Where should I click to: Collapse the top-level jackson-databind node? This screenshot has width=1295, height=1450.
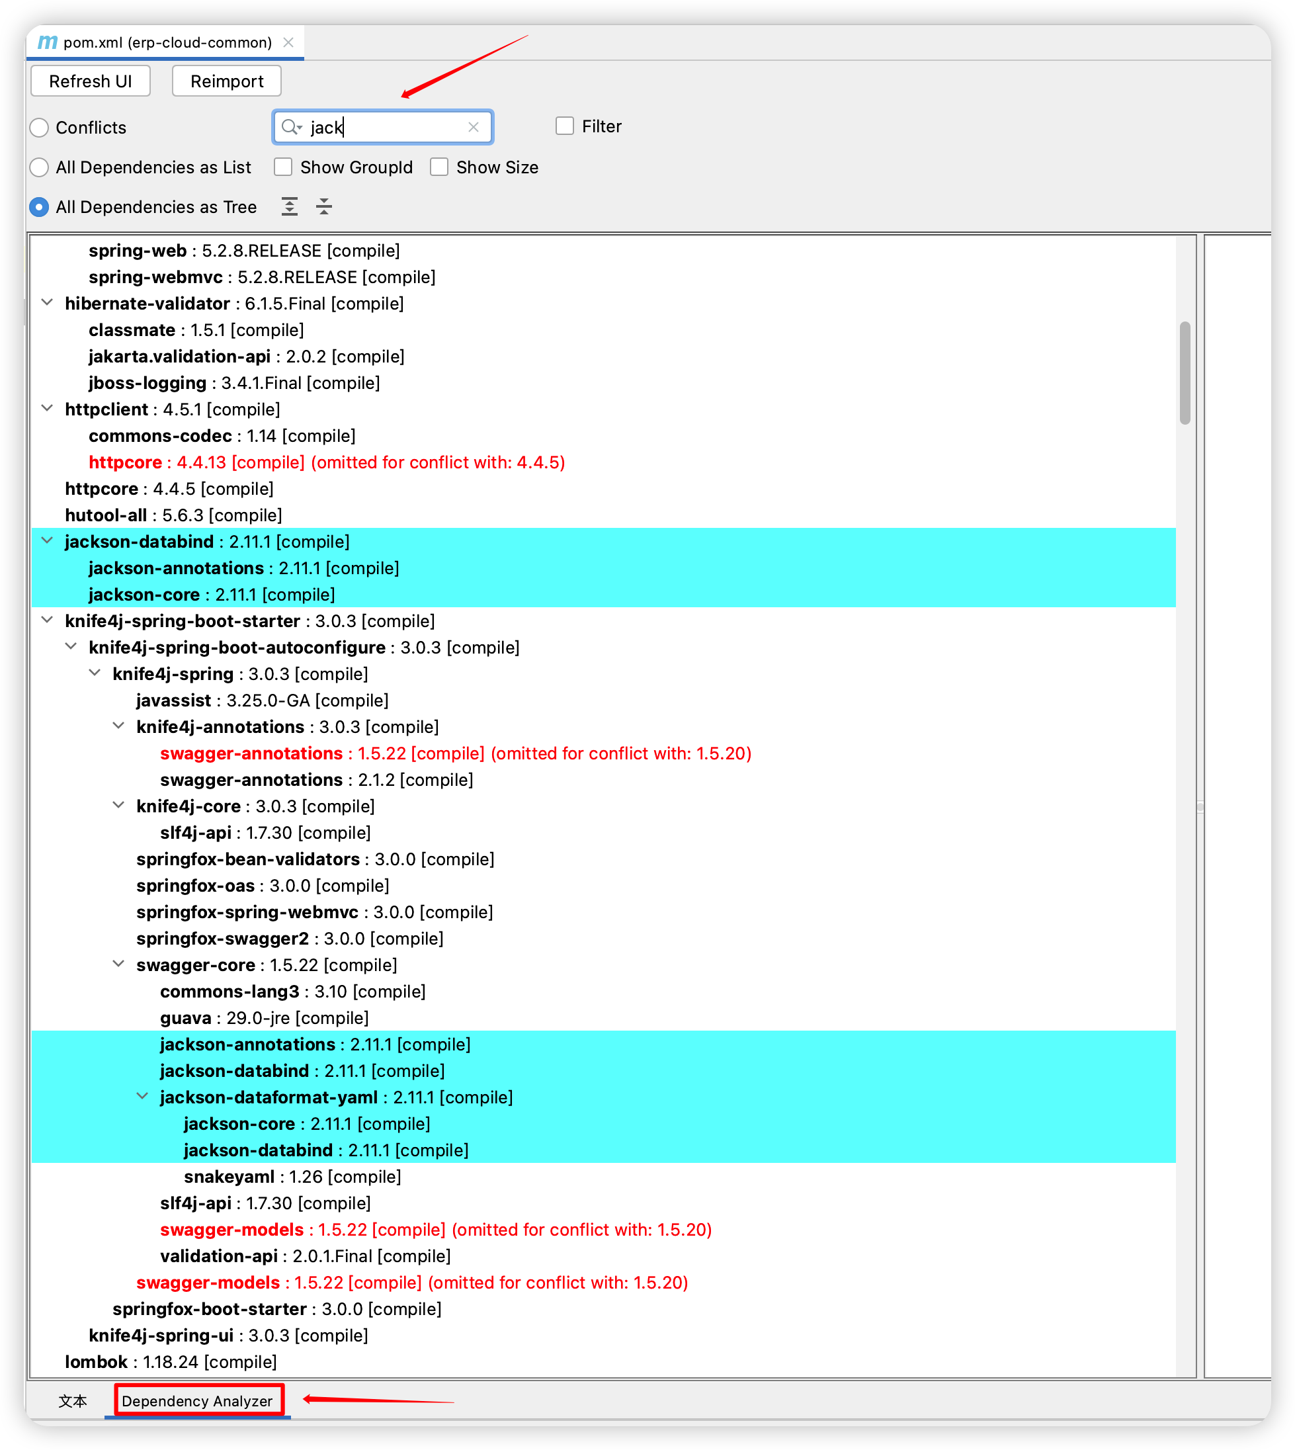point(47,540)
